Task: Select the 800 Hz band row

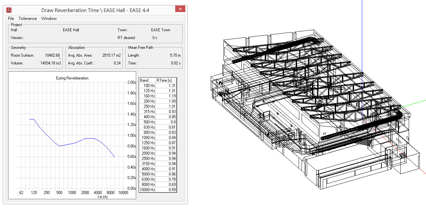Action: pyautogui.click(x=158, y=132)
